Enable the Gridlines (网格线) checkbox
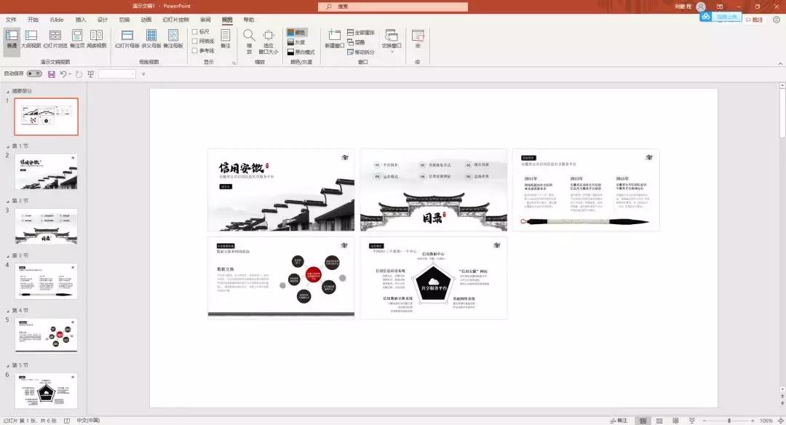The image size is (786, 425). click(x=195, y=41)
